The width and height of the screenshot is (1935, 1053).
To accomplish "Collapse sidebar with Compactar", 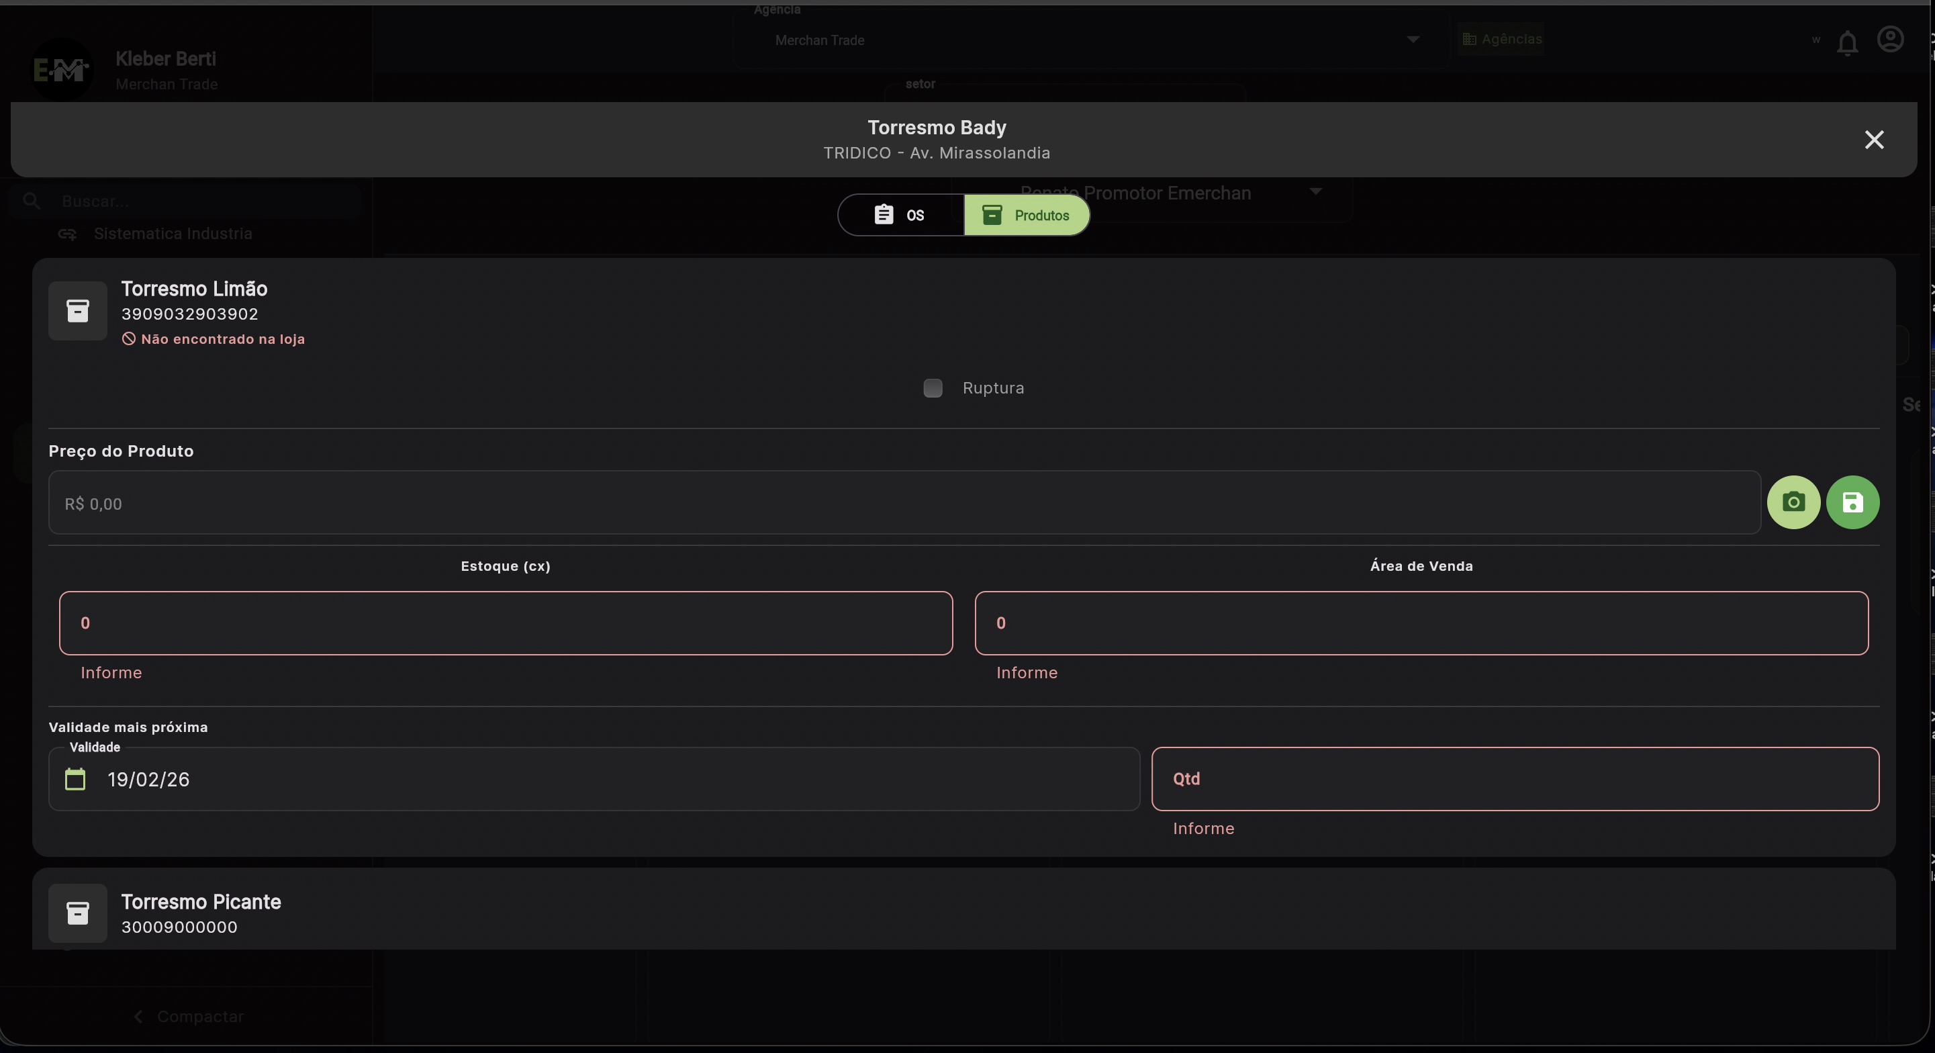I will [188, 1016].
